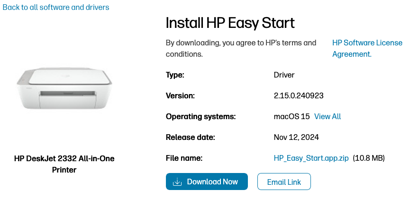
Task: Click the File name: label
Action: click(184, 158)
